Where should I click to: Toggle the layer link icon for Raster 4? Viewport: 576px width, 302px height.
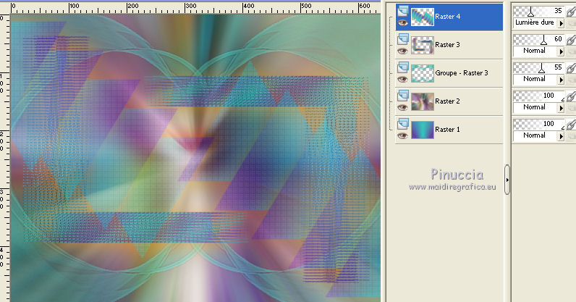pyautogui.click(x=570, y=12)
